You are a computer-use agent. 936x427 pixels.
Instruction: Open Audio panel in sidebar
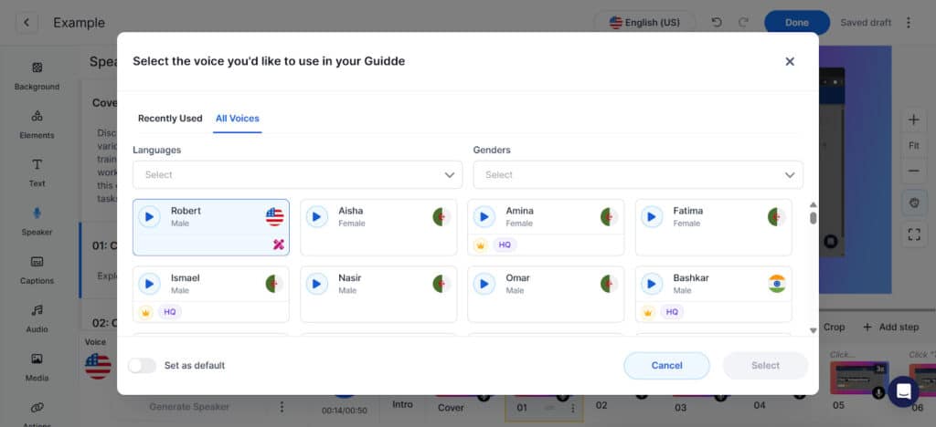37,318
